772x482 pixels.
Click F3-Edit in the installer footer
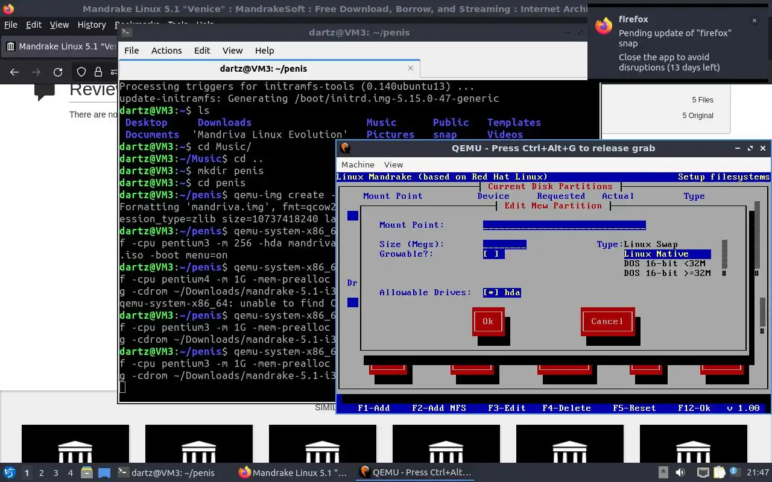[x=507, y=408]
